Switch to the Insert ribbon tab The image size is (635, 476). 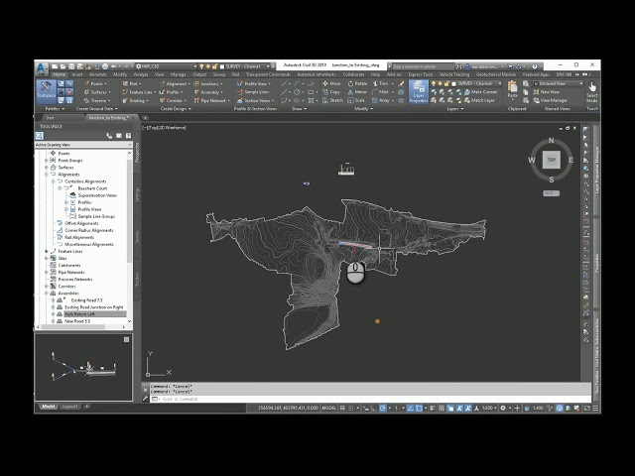[x=77, y=74]
